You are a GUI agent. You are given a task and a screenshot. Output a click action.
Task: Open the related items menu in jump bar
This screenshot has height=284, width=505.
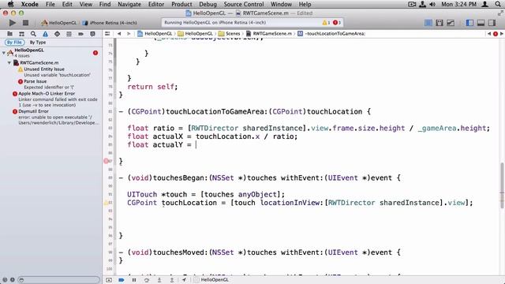pyautogui.click(x=107, y=33)
